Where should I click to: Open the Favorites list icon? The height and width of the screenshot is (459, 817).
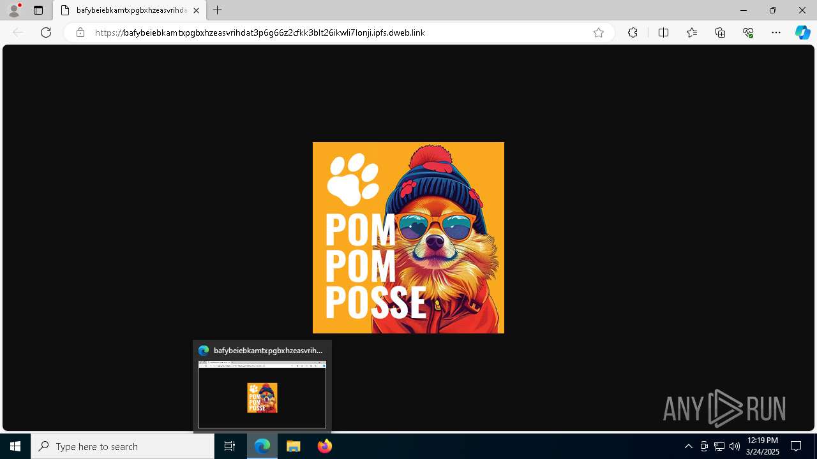692,33
